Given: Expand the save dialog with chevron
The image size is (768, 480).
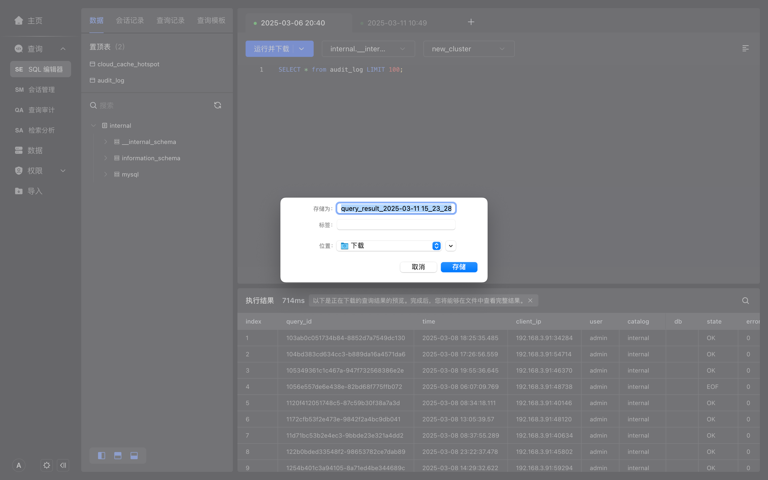Looking at the screenshot, I should pos(451,246).
